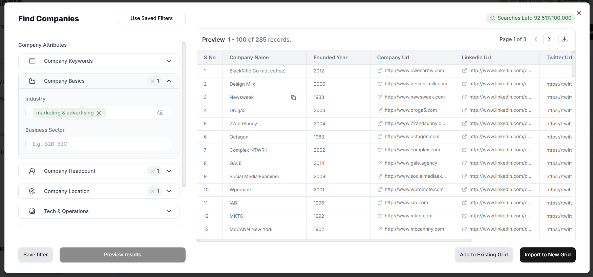Click founded year 1933 cell
The width and height of the screenshot is (593, 277).
(338, 97)
